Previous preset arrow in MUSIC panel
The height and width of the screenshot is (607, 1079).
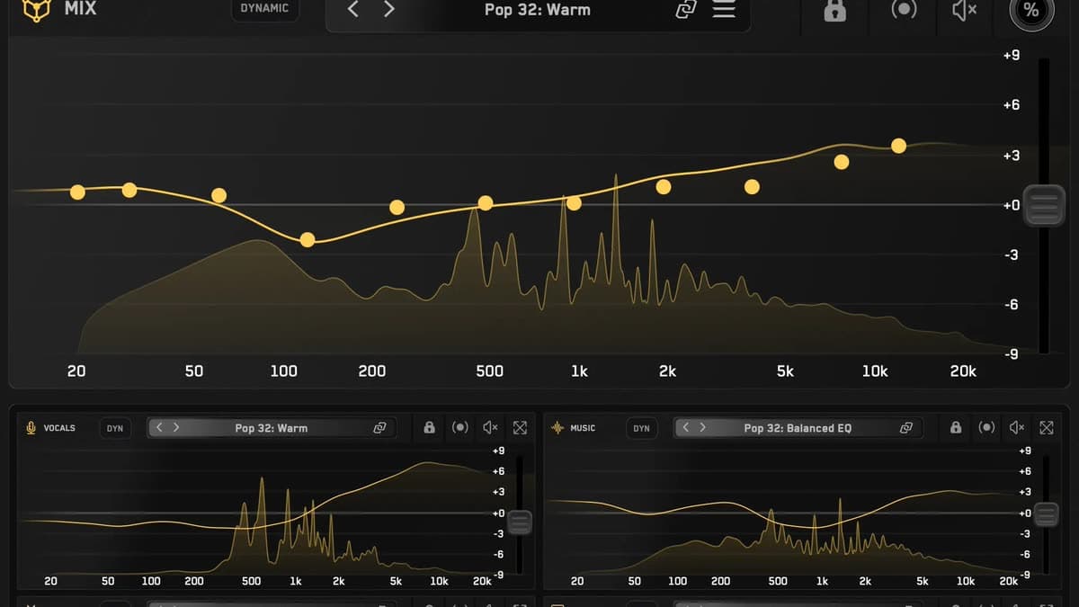pos(686,428)
